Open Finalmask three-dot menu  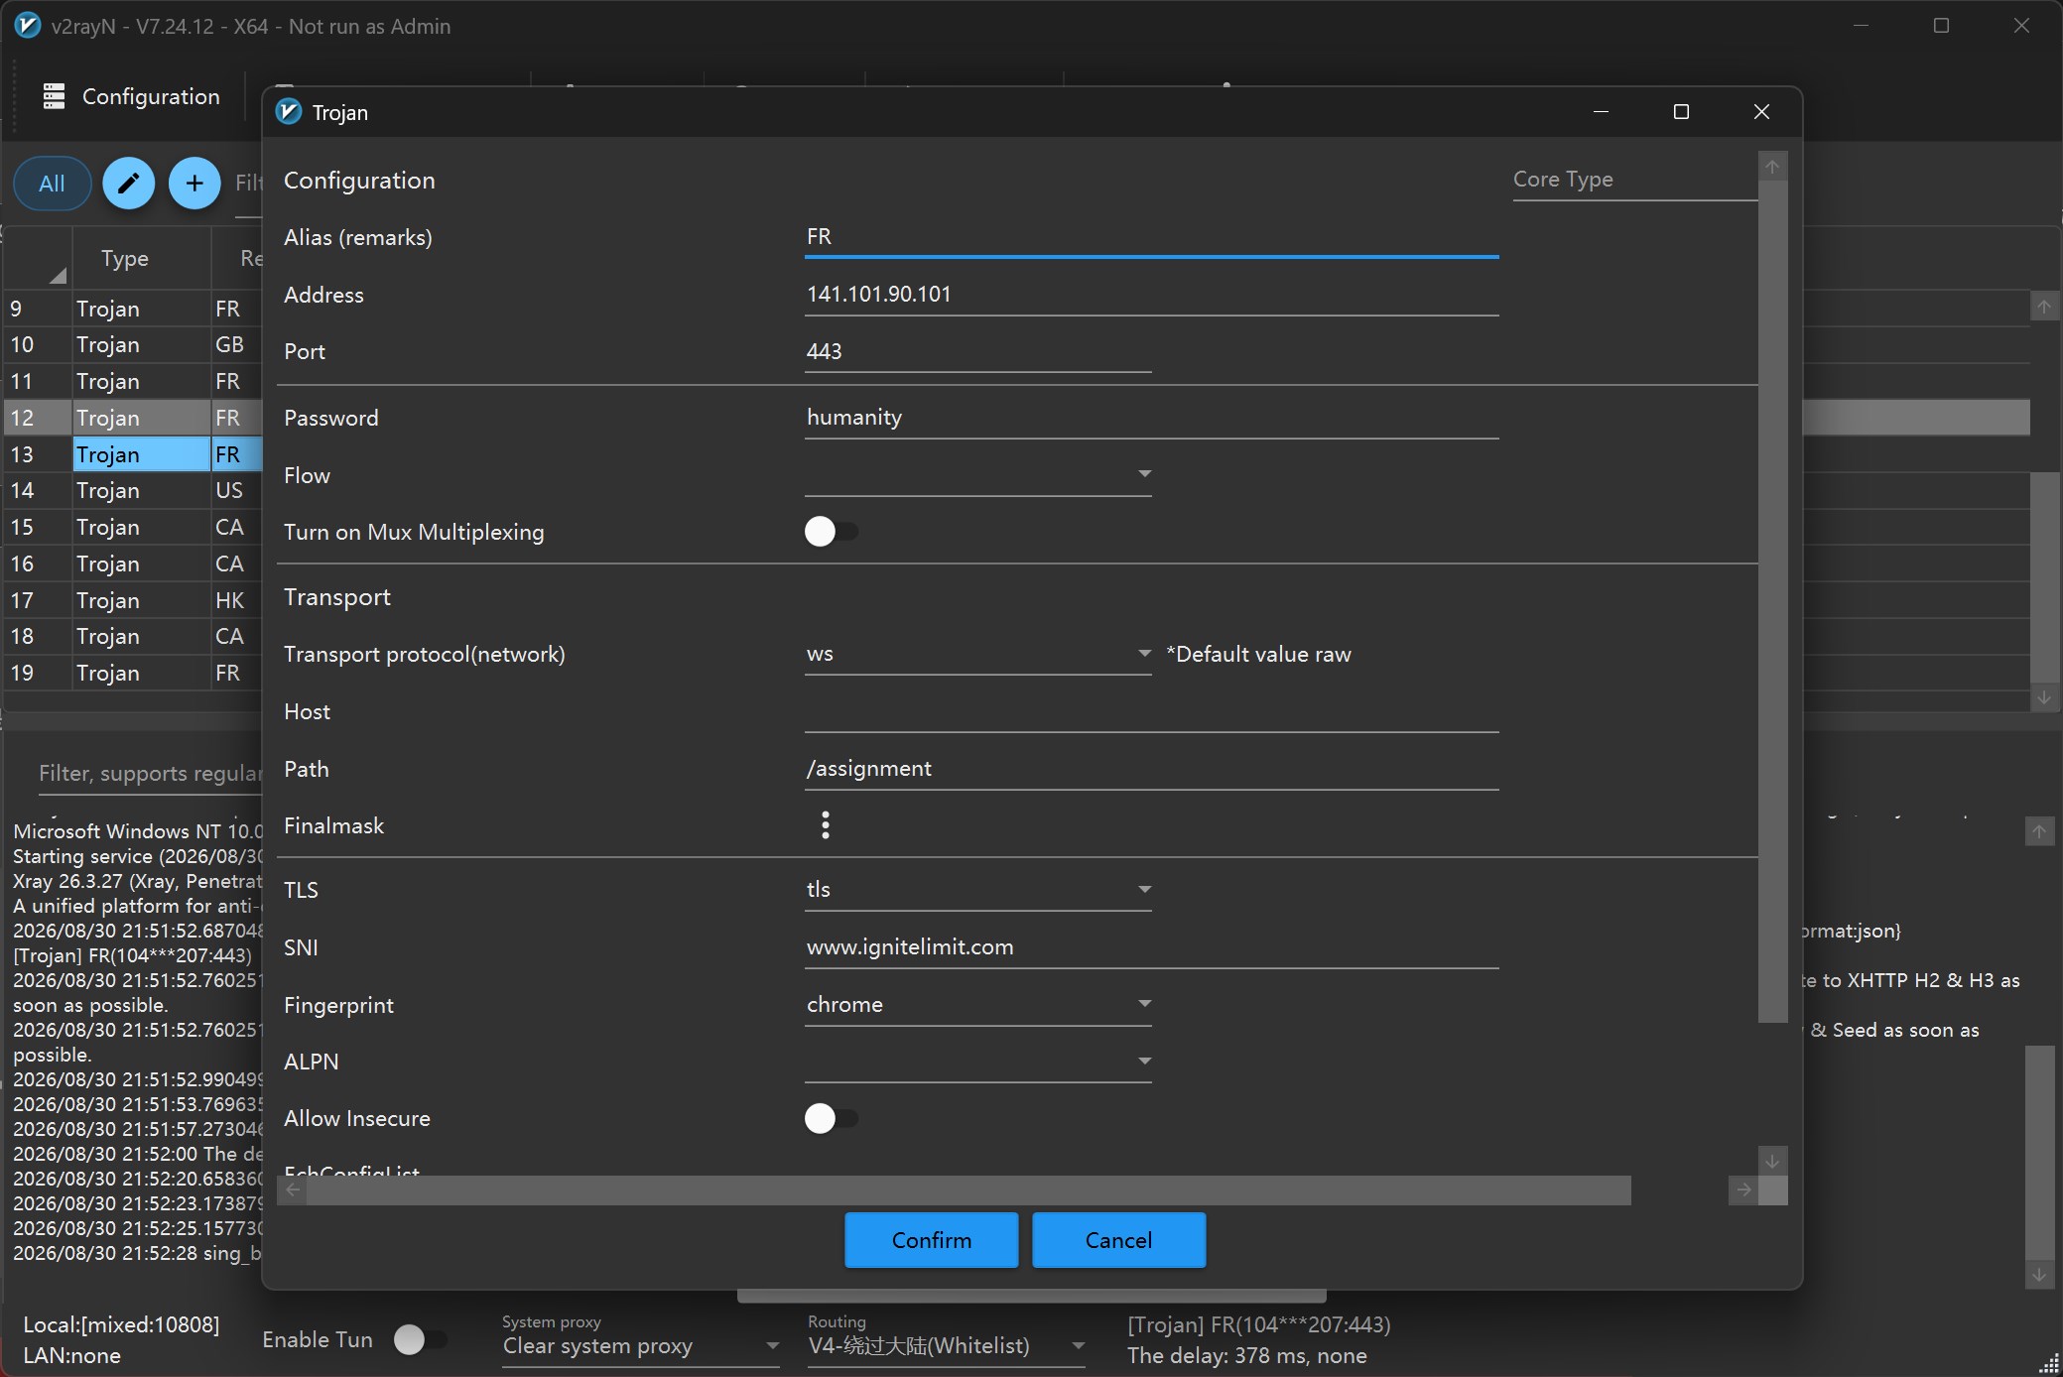pos(826,824)
